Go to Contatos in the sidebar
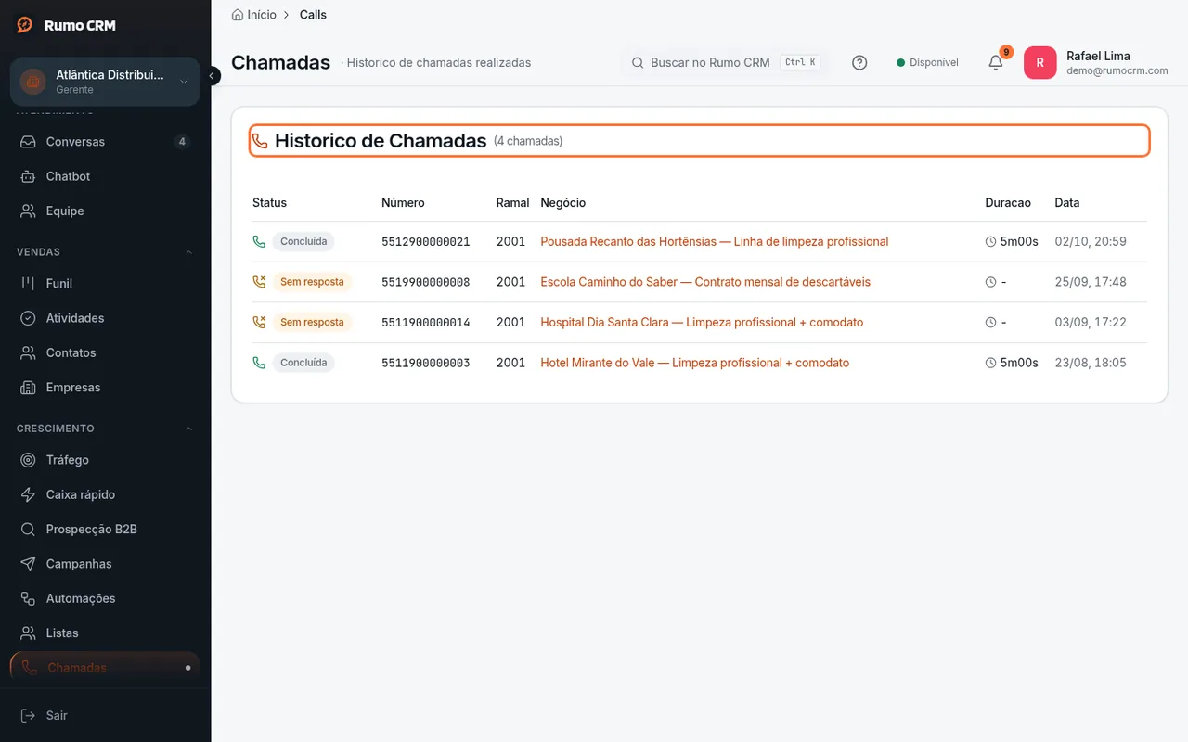 click(105, 352)
